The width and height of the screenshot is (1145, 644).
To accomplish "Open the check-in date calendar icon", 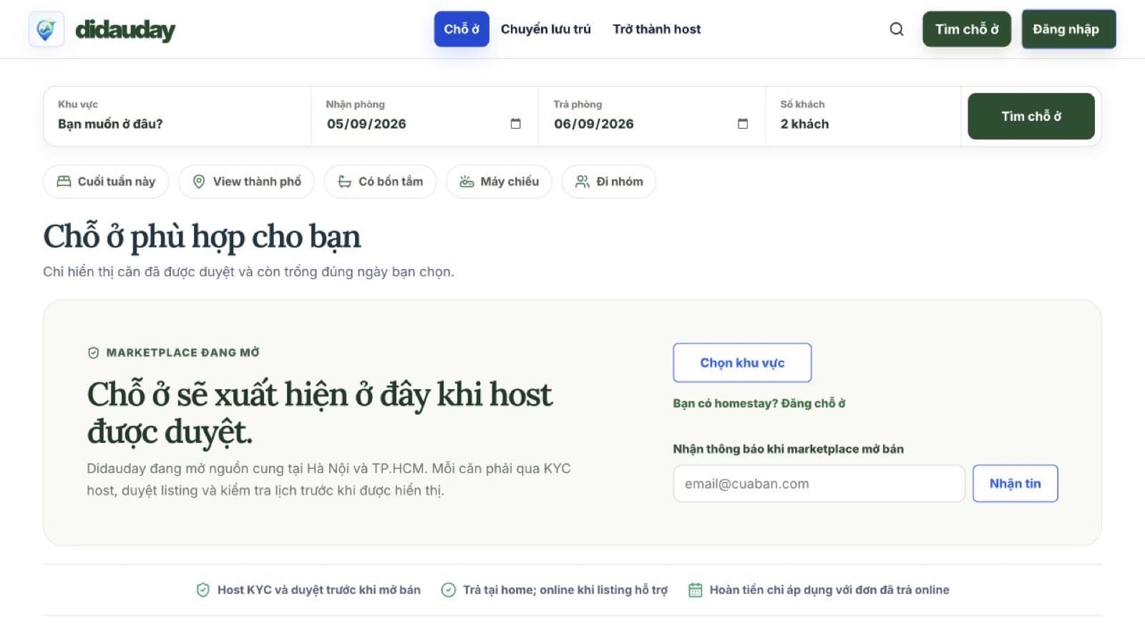I will tap(515, 124).
